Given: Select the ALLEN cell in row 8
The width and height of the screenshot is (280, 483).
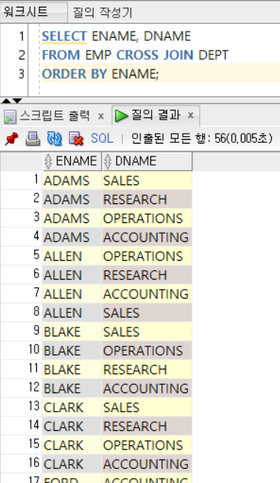Looking at the screenshot, I should pos(72,313).
